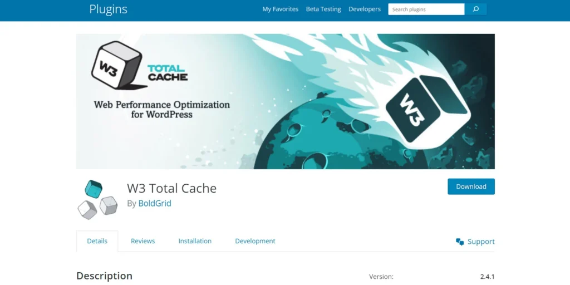570x285 pixels.
Task: Open the Installation tab
Action: click(195, 241)
